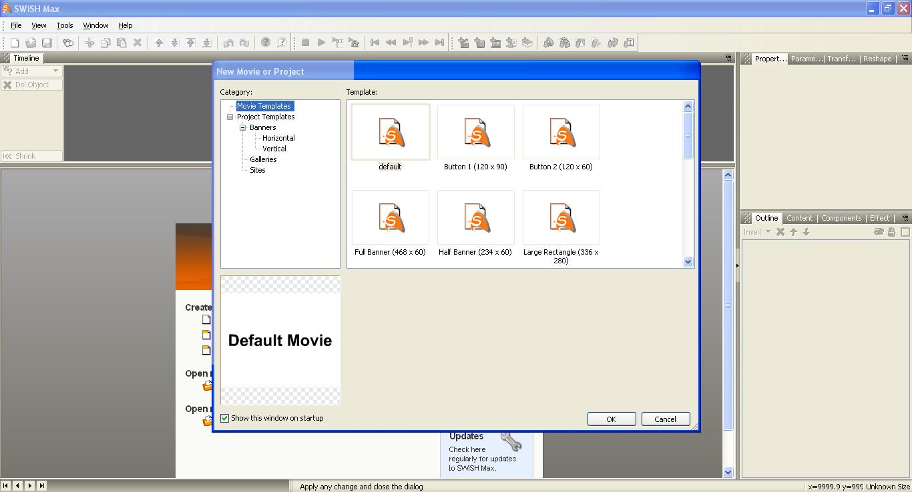
Task: Collapse the Project Templates tree node
Action: pos(230,117)
